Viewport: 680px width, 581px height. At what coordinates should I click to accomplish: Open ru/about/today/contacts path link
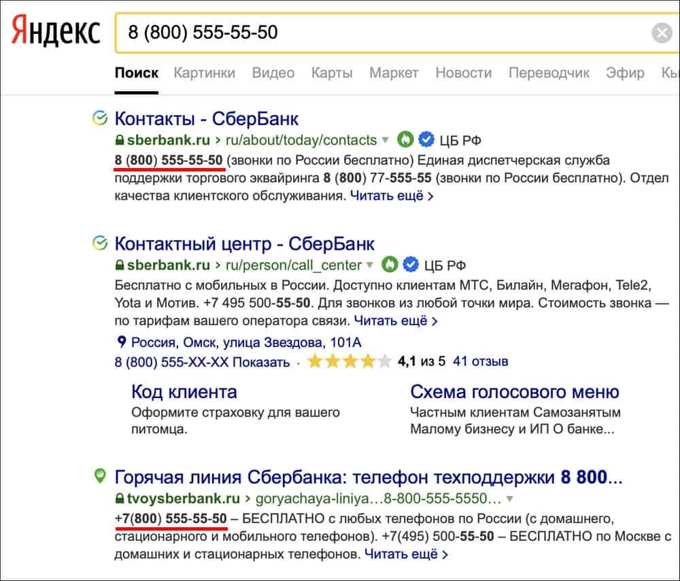coord(301,140)
